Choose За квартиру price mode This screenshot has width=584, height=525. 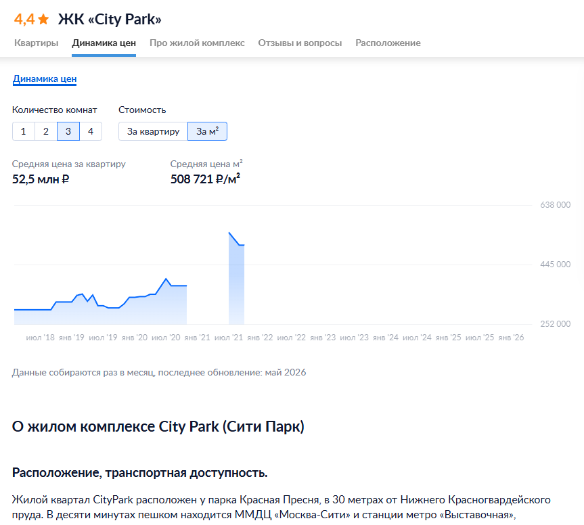tap(153, 131)
